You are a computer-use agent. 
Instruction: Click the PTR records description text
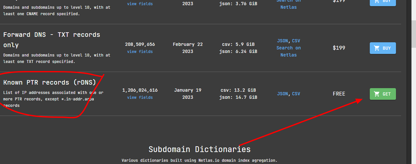click(x=53, y=99)
